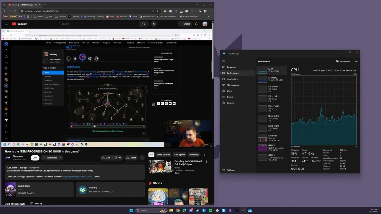Like the video with thumbs up
Viewport: 381px width, 214px height.
[106, 158]
